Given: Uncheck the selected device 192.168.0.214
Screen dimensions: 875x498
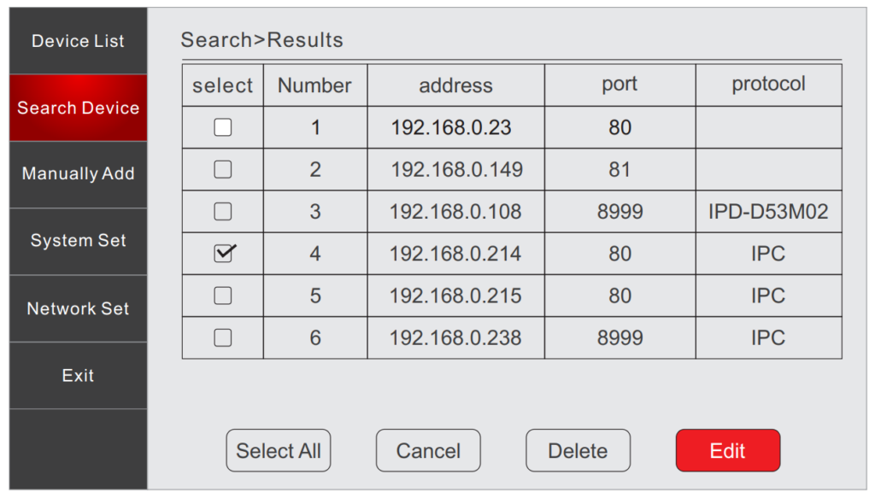Looking at the screenshot, I should (x=223, y=254).
